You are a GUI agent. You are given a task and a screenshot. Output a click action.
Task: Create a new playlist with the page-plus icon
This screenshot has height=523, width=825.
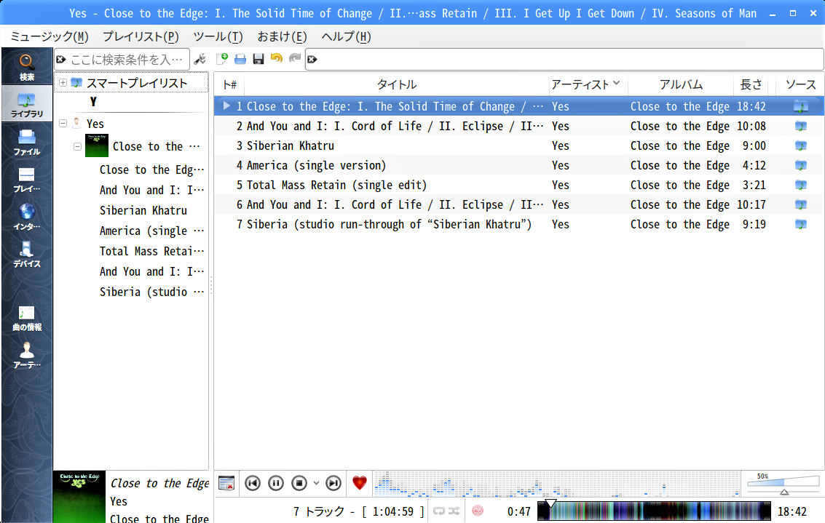[x=222, y=59]
